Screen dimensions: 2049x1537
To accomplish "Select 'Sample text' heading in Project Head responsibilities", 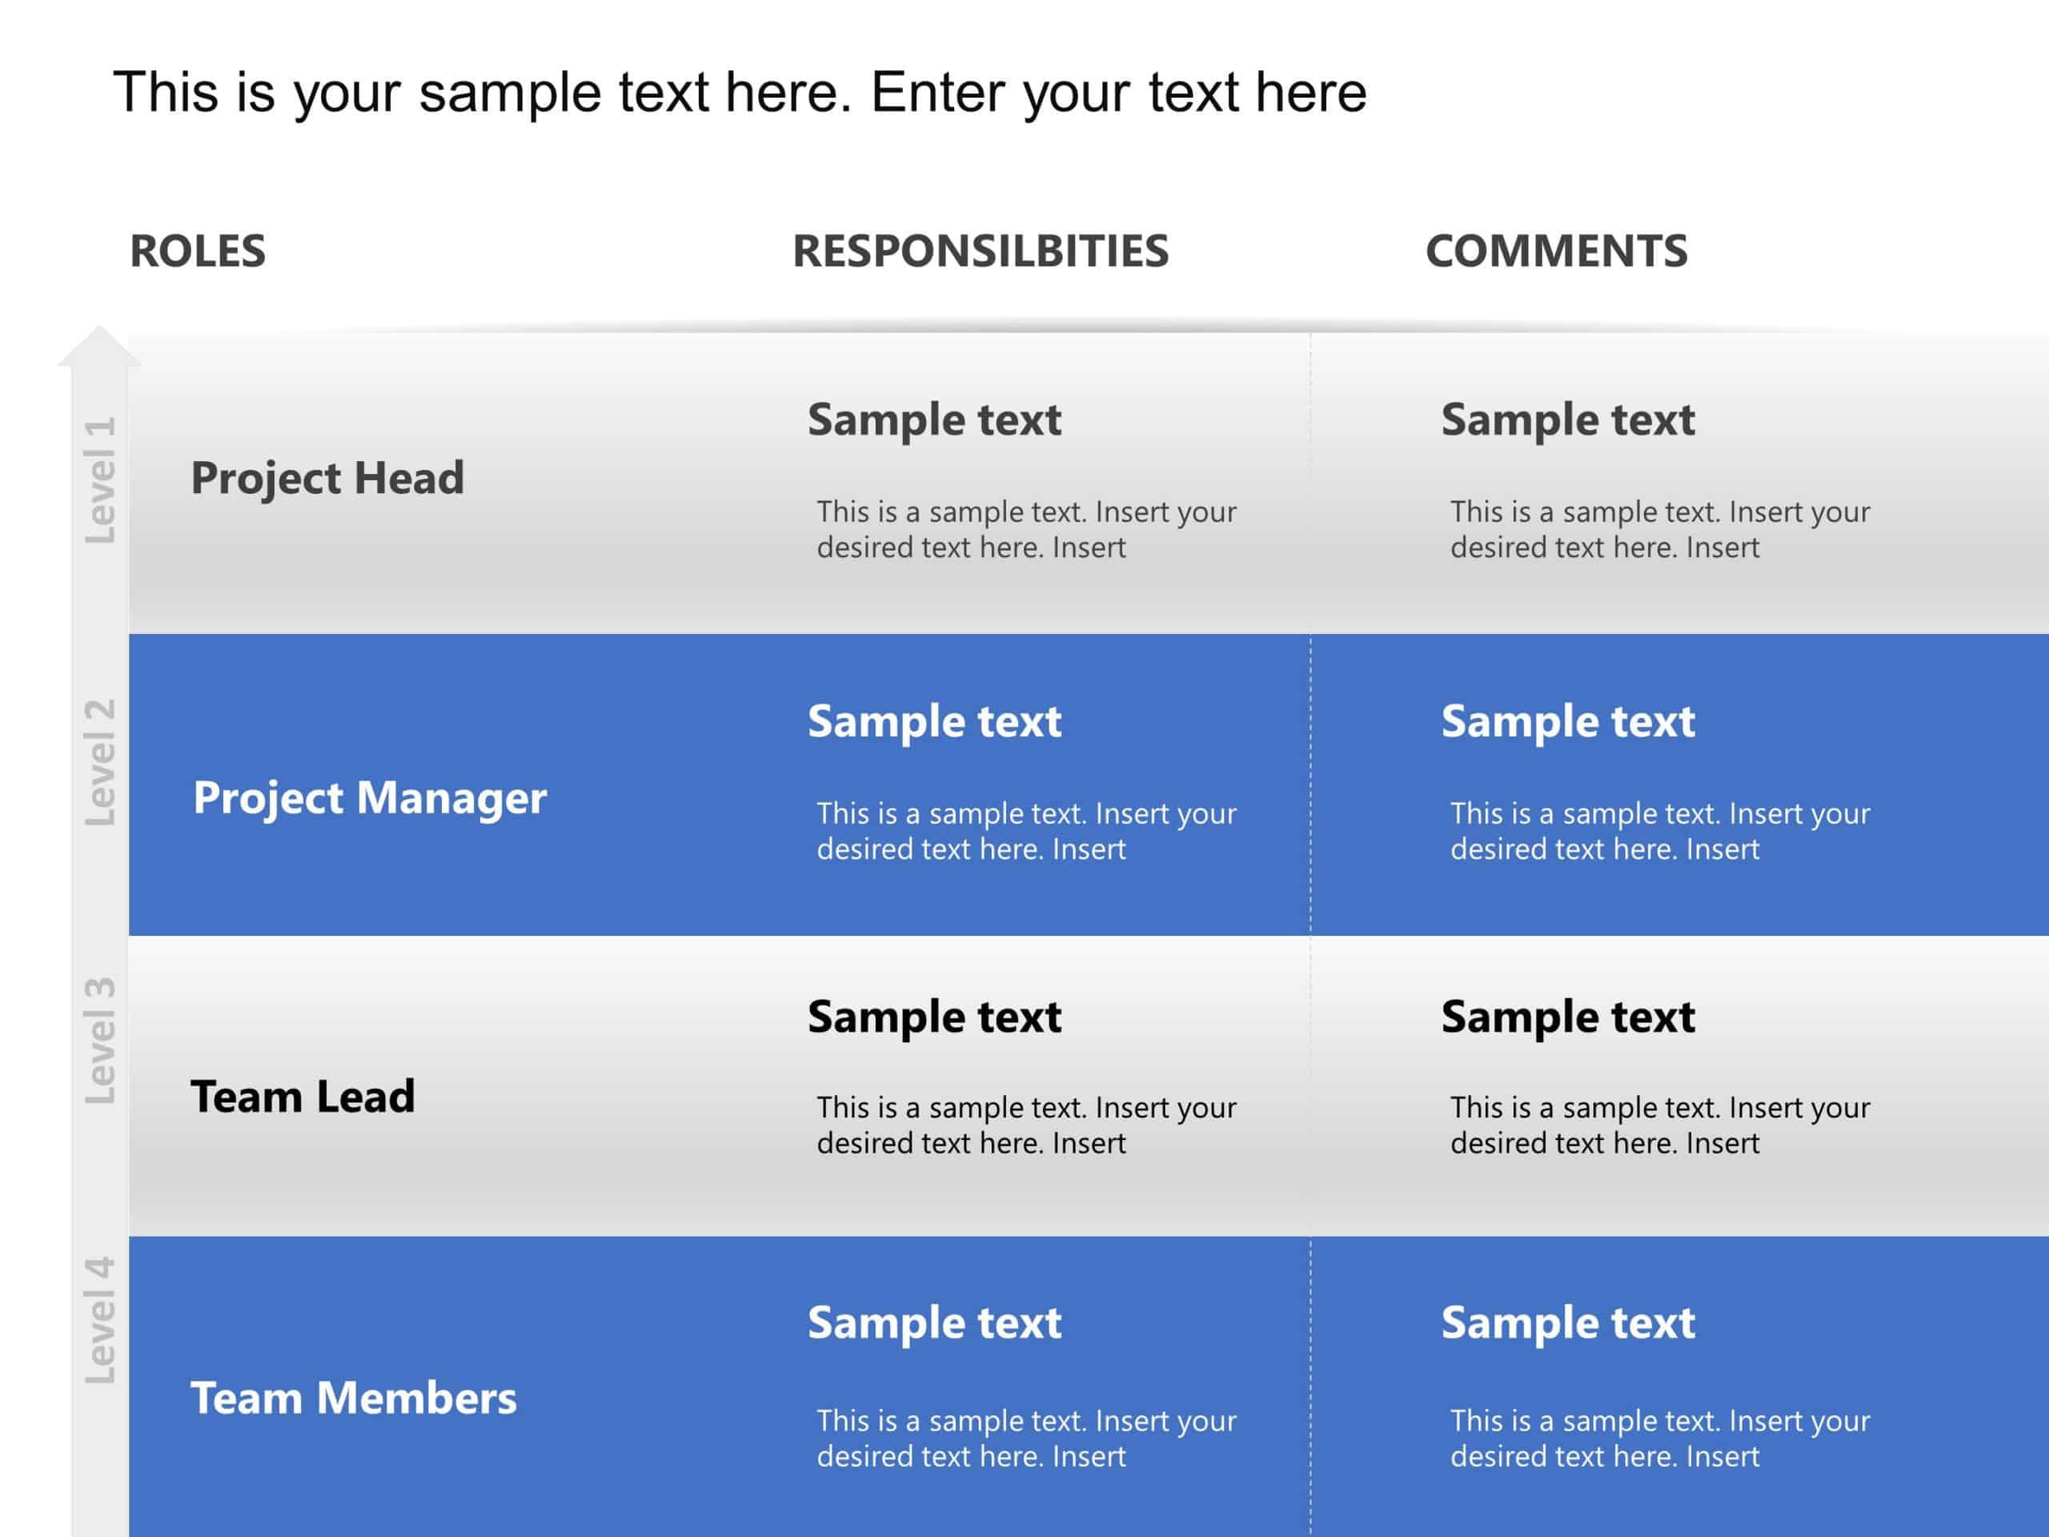I will click(934, 420).
